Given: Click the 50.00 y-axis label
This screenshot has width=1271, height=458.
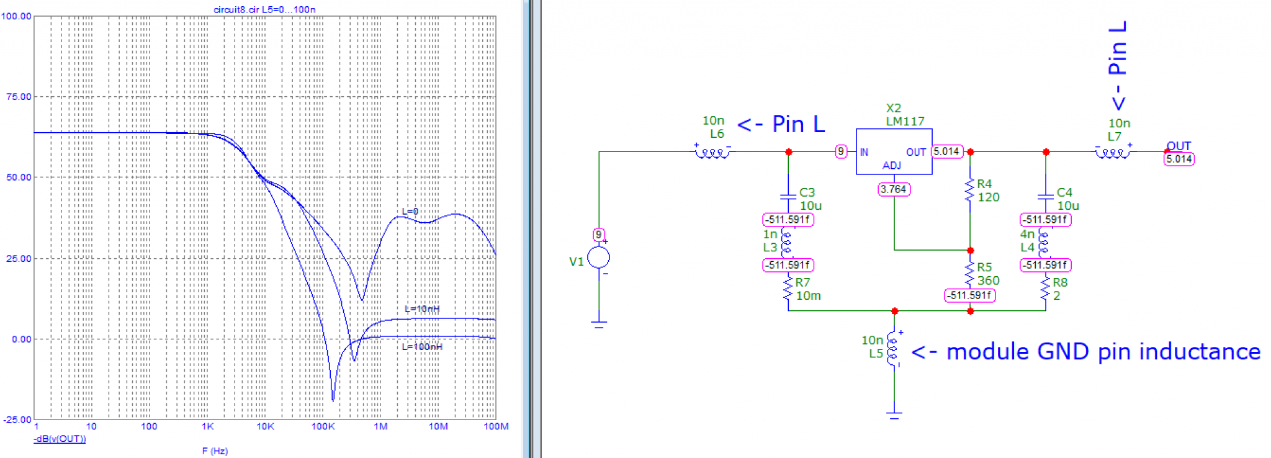Looking at the screenshot, I should click(x=19, y=177).
